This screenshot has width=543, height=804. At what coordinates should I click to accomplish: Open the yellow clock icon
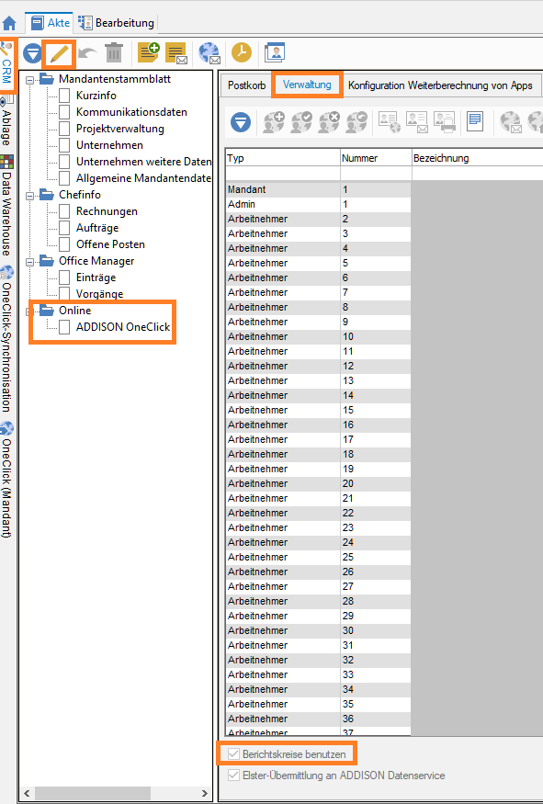point(242,52)
